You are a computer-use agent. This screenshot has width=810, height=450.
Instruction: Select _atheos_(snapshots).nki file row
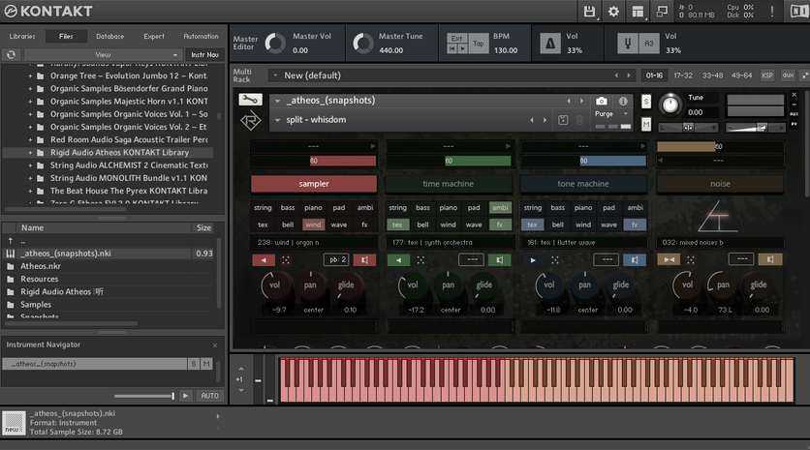[x=109, y=254]
